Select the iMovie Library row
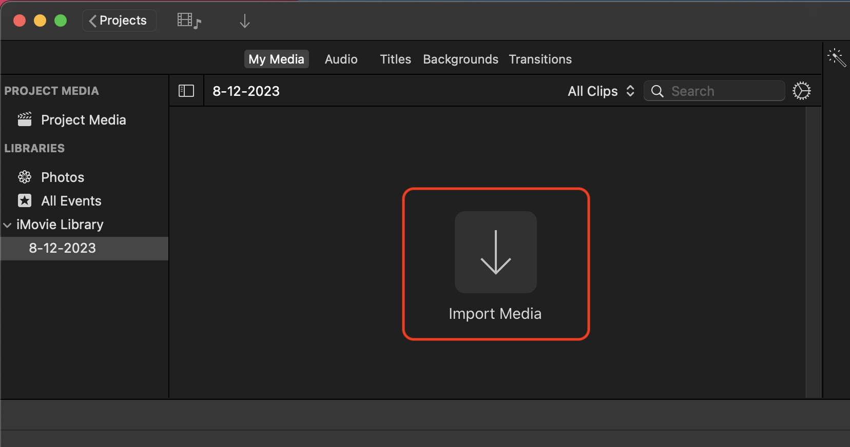The width and height of the screenshot is (850, 447). [84, 224]
